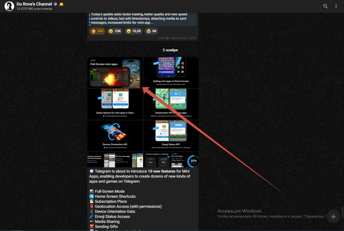Click the 'Subscription Plans' list line
This screenshot has height=231, width=344.
(108, 201)
